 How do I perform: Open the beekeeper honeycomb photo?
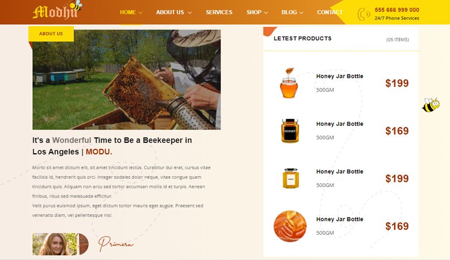tap(126, 80)
